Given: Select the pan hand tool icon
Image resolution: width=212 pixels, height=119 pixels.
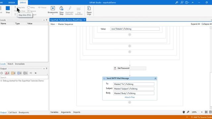Looking at the screenshot, I should tap(184, 112).
